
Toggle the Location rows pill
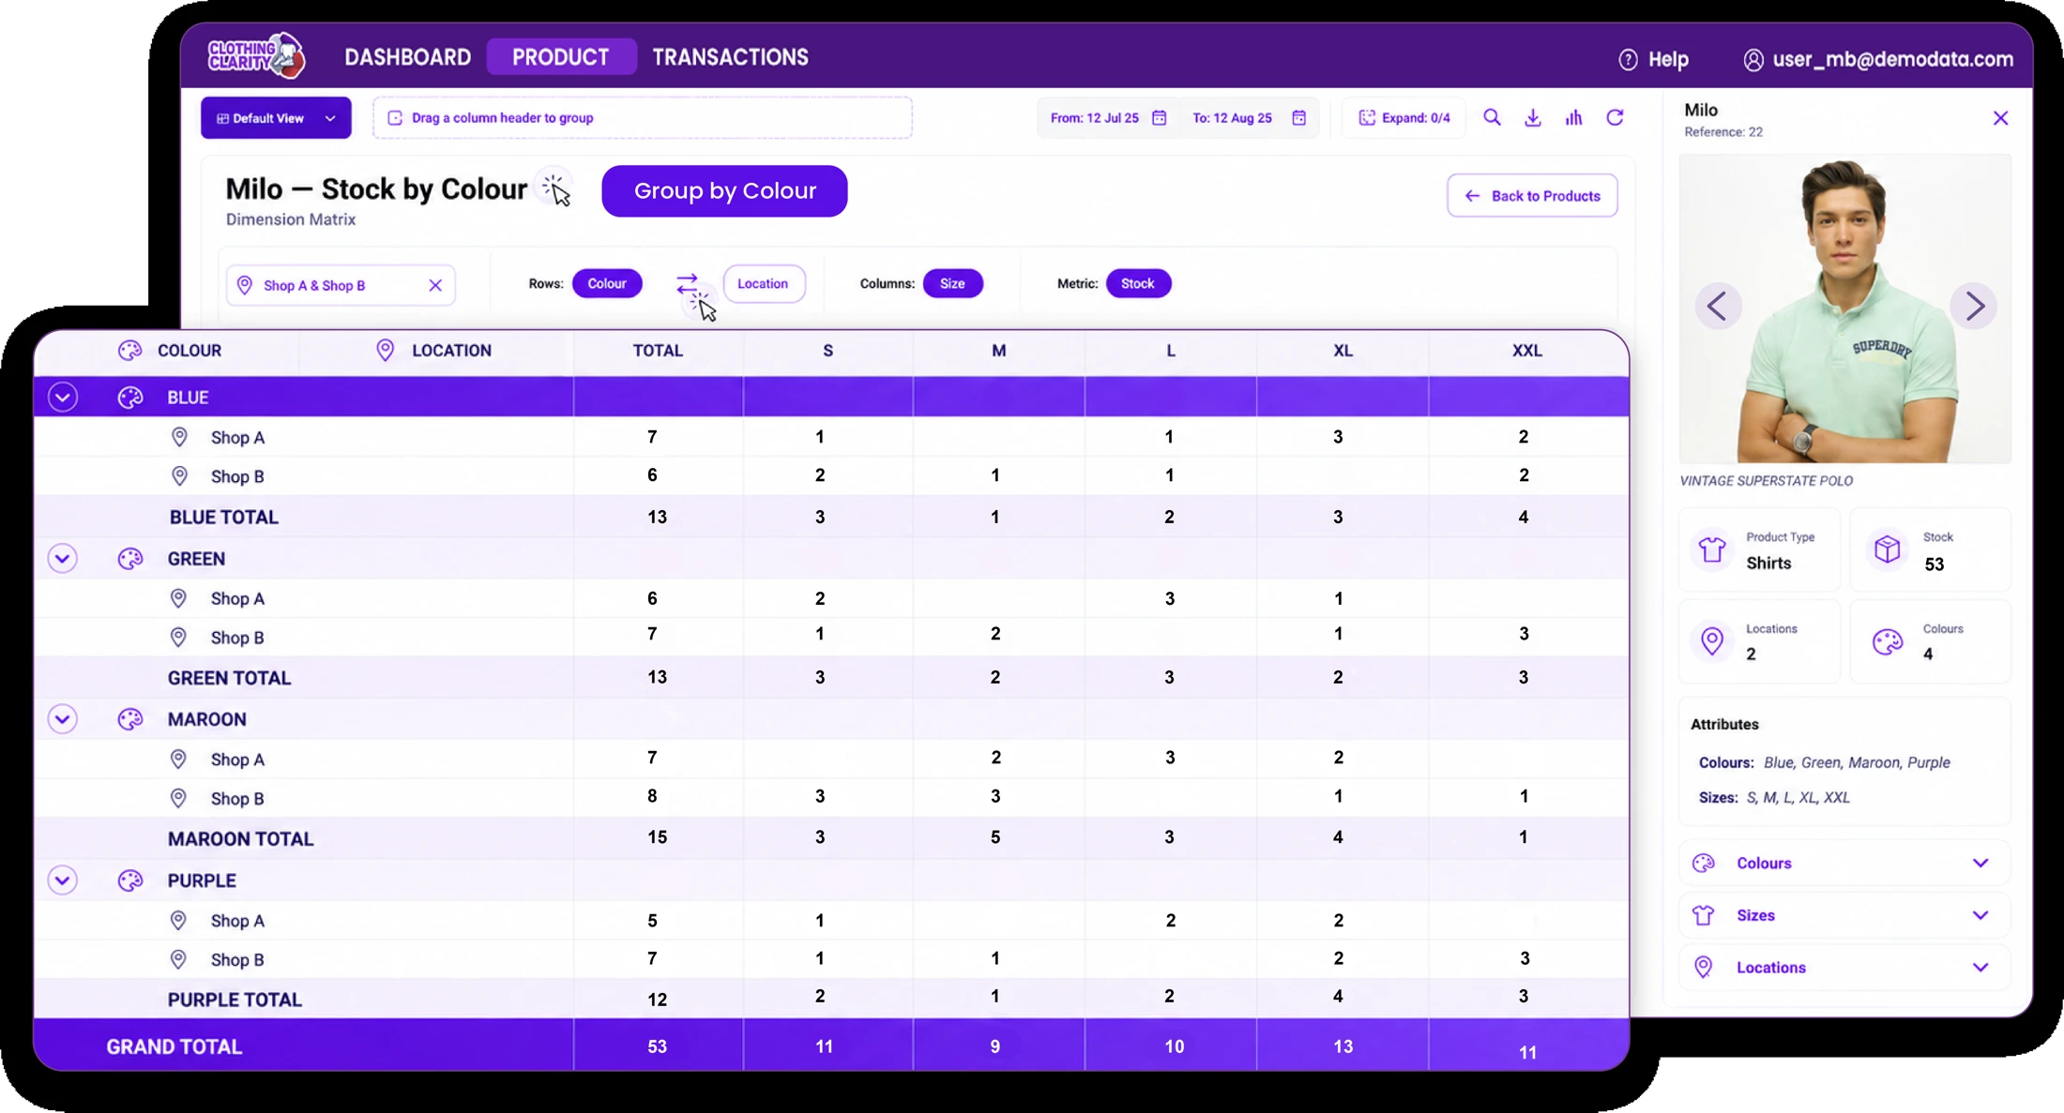tap(763, 283)
